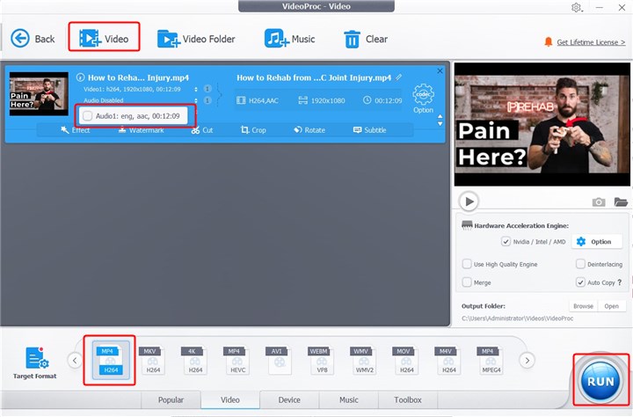Open the Cut tool with scissors
Screen dimensions: 633x417
point(202,129)
